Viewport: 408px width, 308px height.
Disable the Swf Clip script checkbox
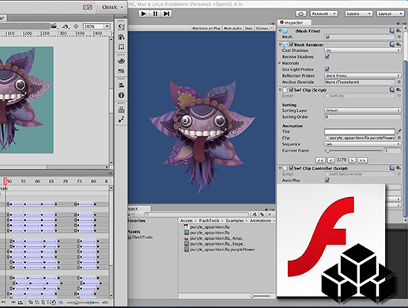pyautogui.click(x=291, y=90)
